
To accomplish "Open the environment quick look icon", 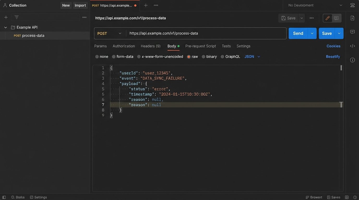I will 352,5.
